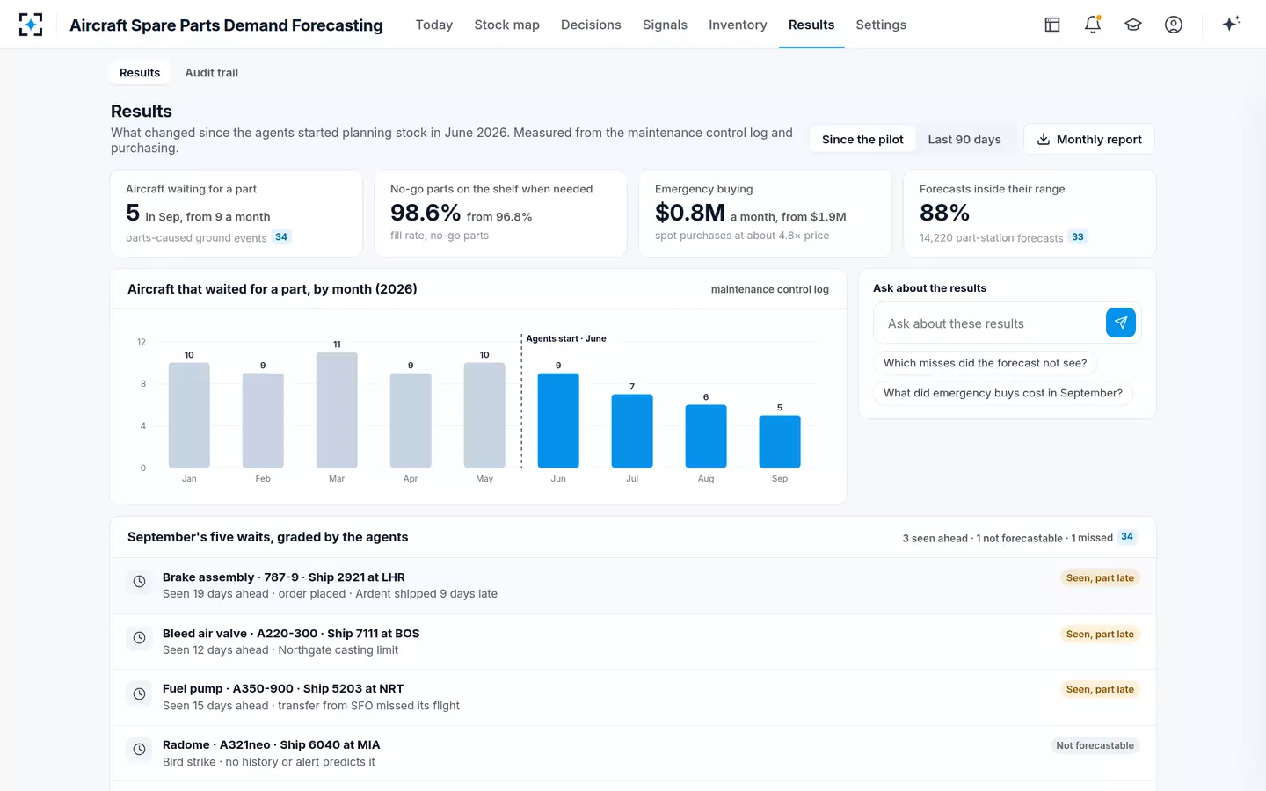Click the Jun bar in the chart

[558, 420]
